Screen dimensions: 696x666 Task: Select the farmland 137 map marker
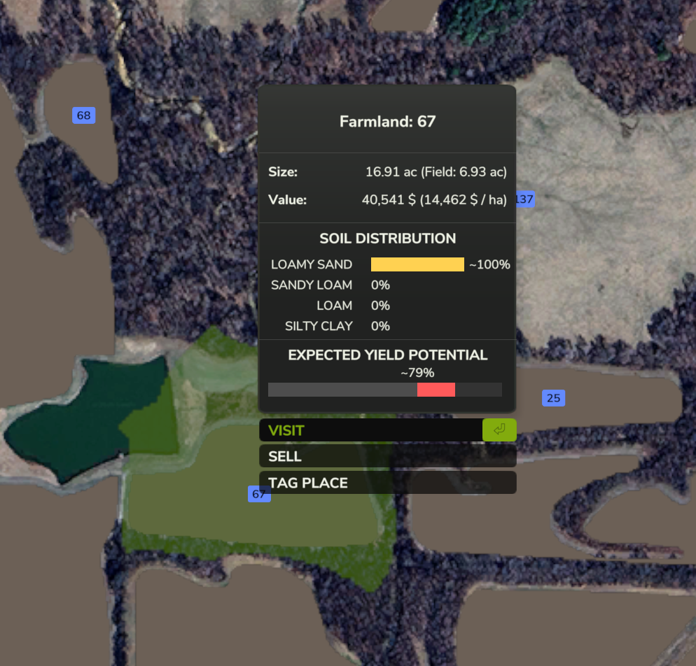click(x=525, y=199)
